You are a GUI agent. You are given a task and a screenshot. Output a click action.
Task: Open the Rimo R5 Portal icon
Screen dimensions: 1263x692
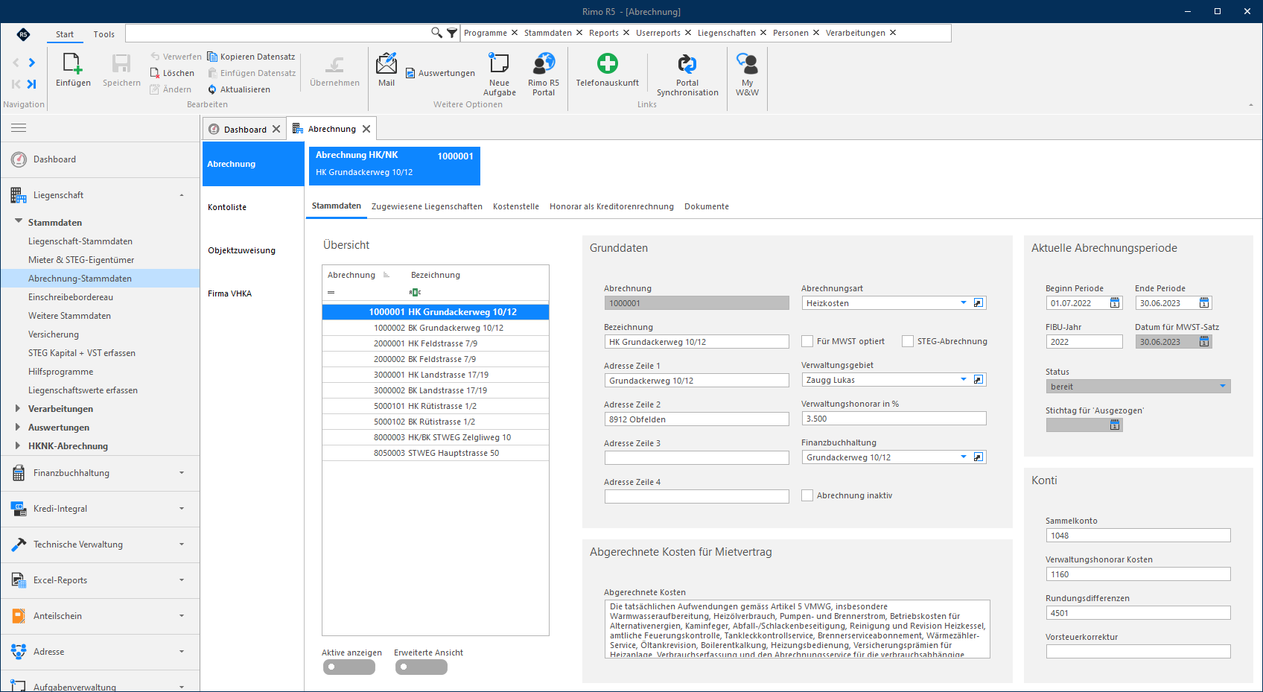pos(544,63)
